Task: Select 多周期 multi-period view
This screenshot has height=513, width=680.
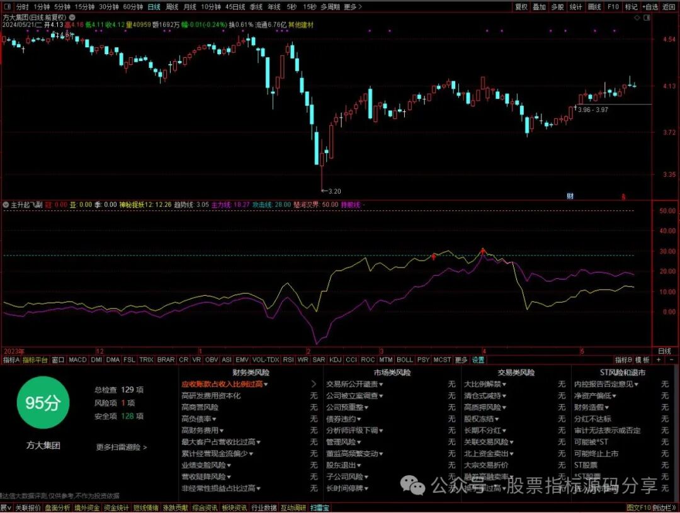Action: point(330,7)
